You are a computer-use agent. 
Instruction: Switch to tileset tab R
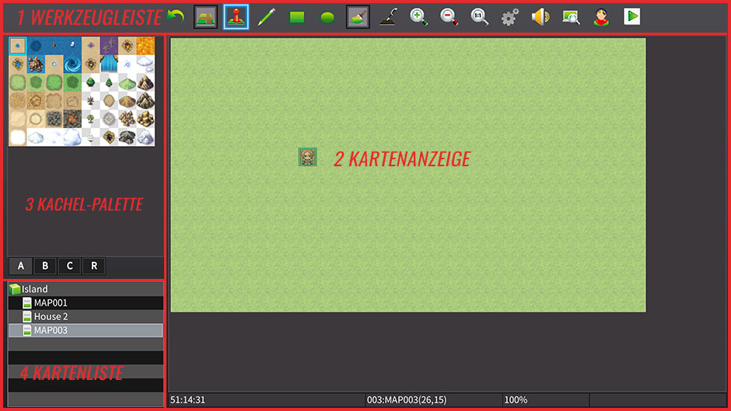pyautogui.click(x=94, y=266)
